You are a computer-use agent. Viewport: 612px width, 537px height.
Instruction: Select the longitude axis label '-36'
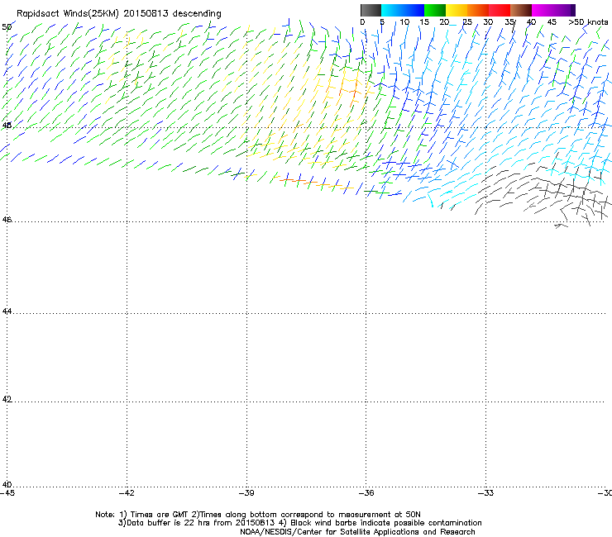point(366,493)
